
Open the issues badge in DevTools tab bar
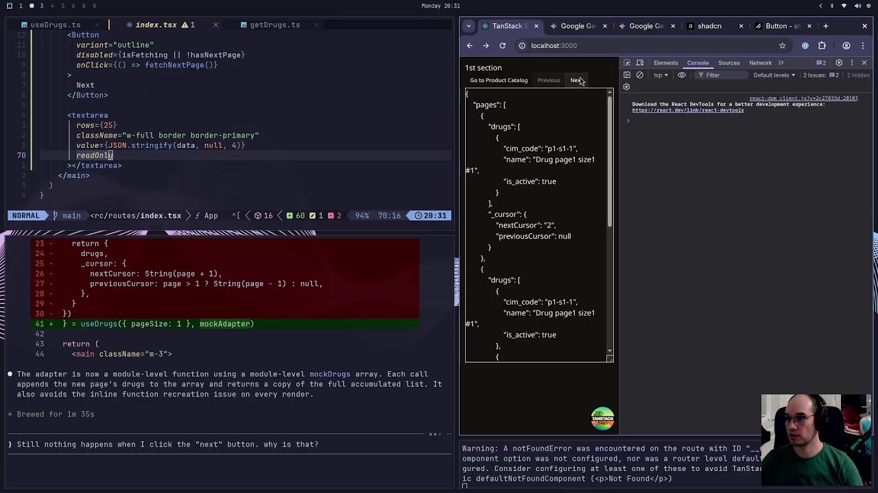(x=821, y=63)
